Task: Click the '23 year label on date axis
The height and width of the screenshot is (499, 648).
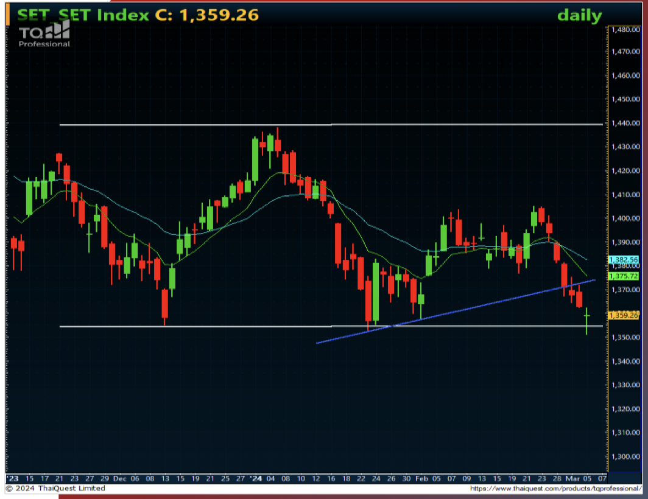Action: [13, 478]
